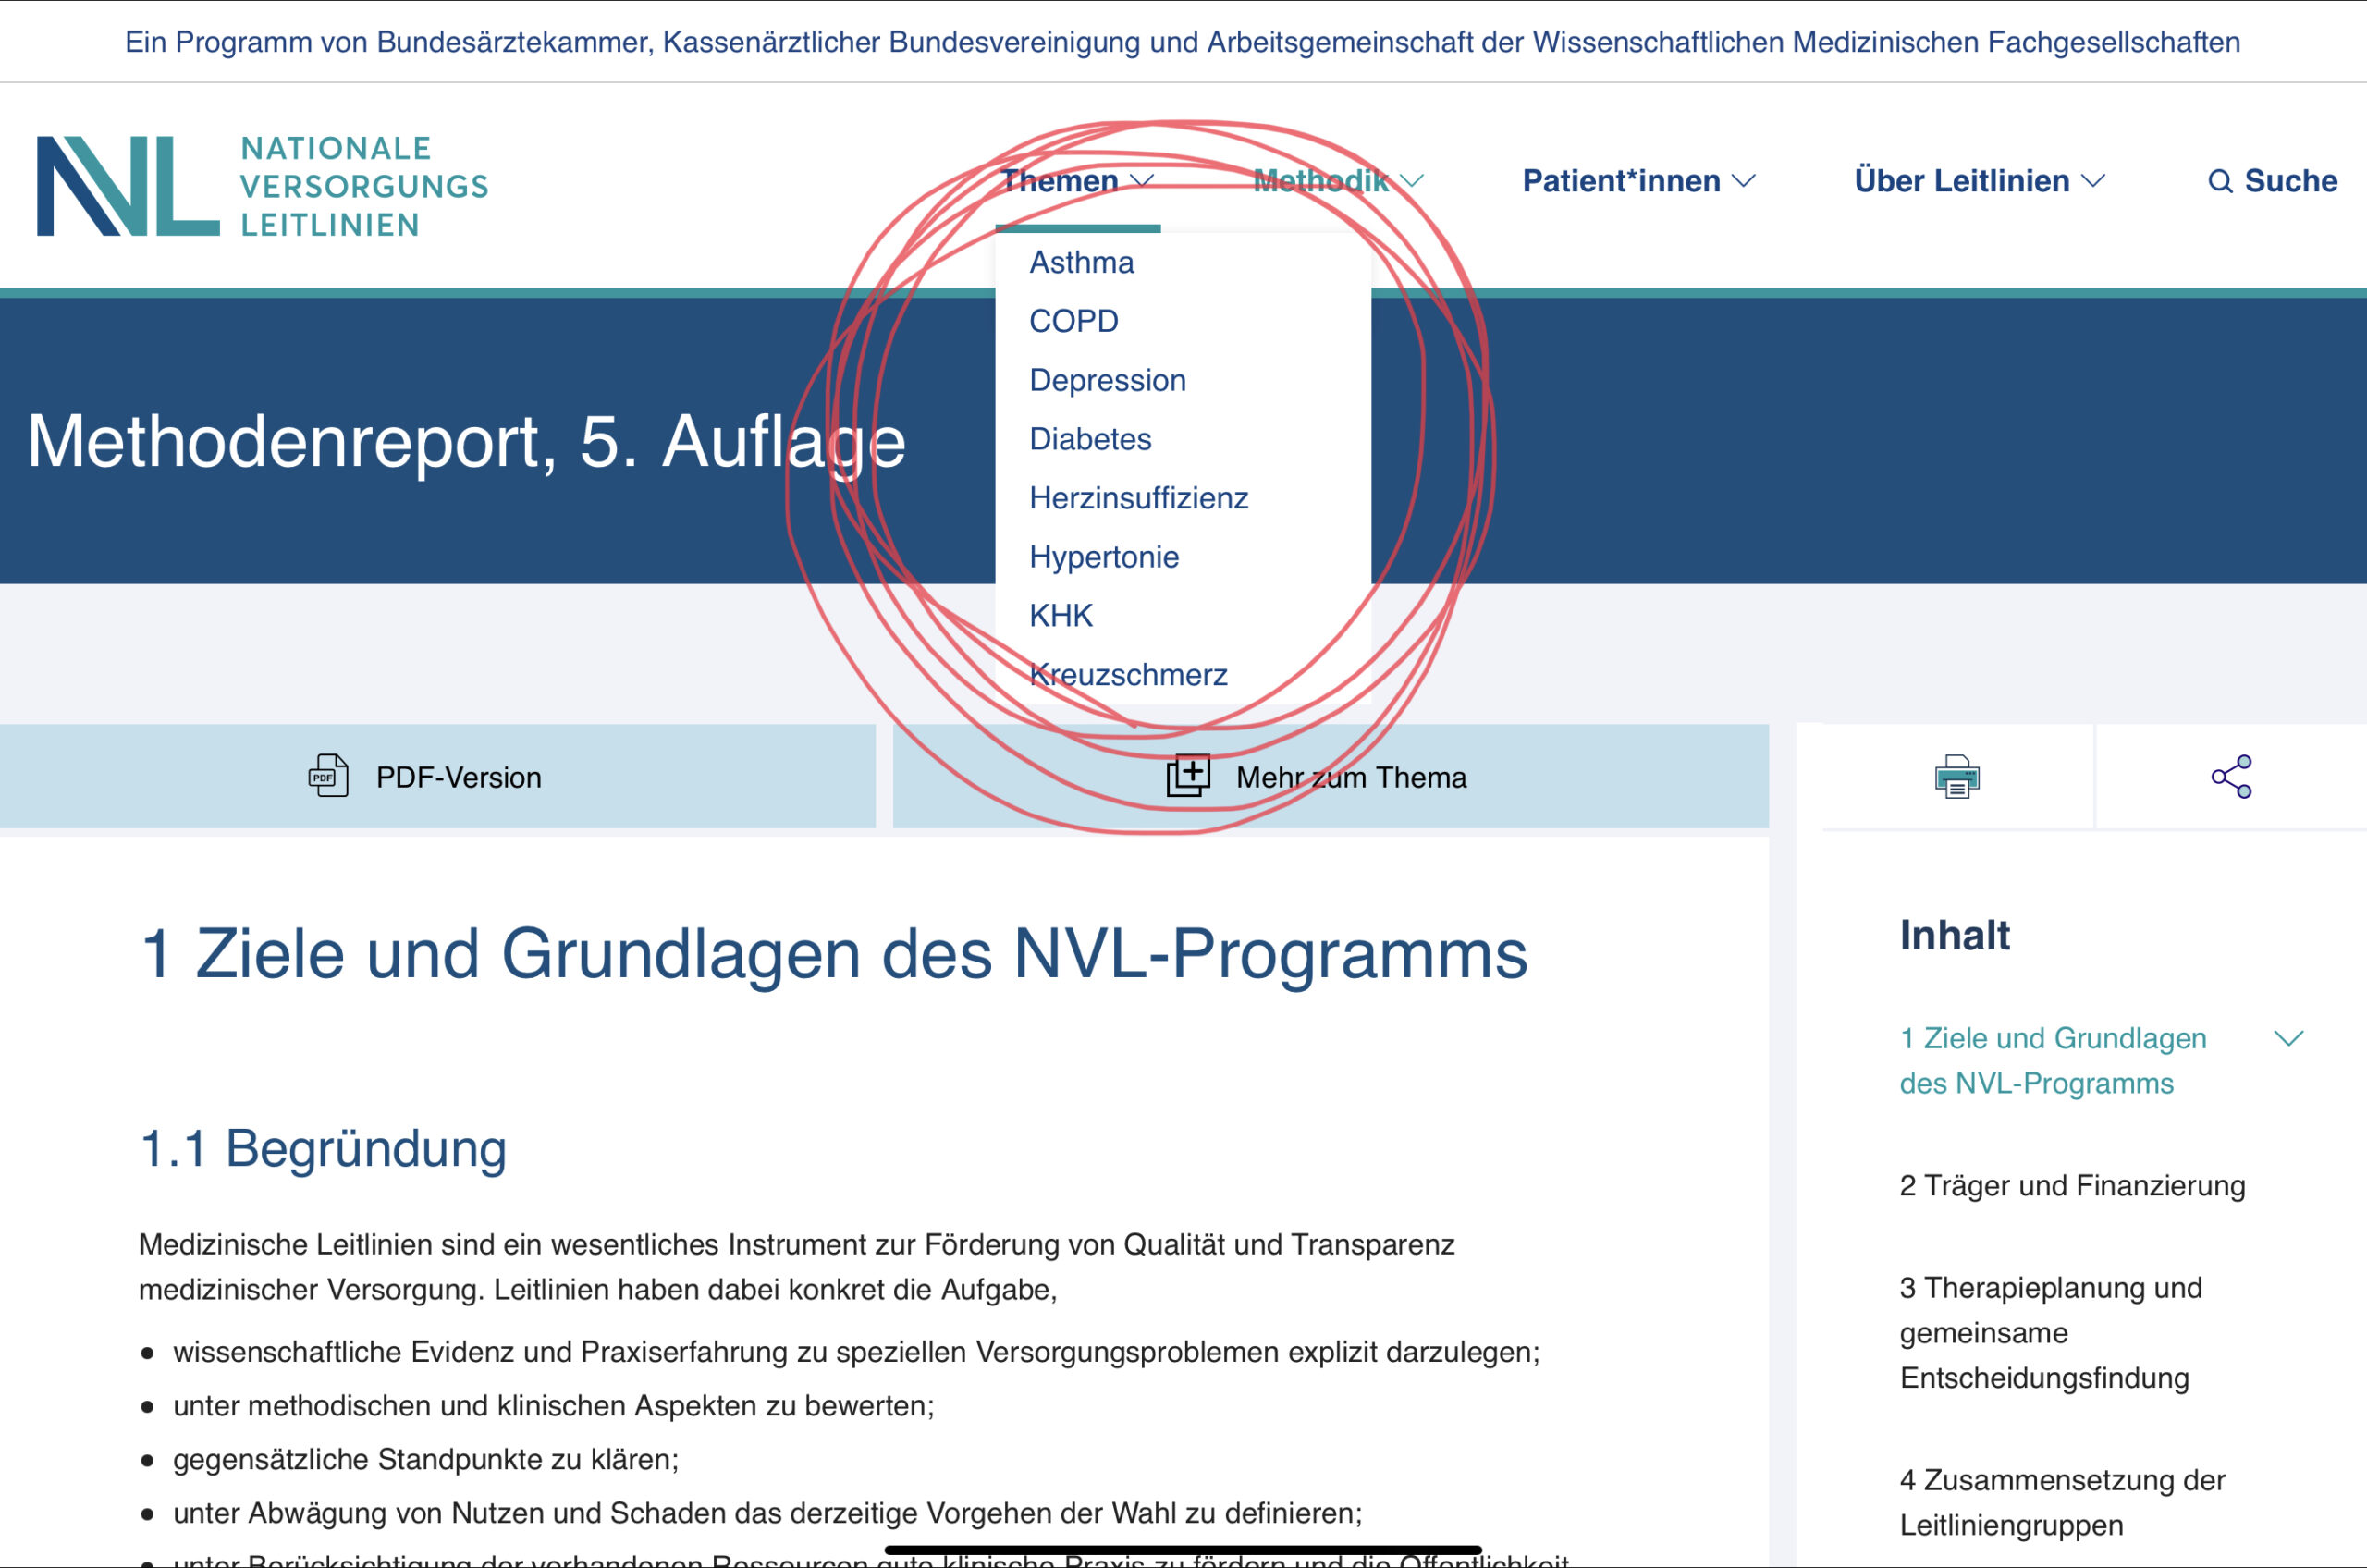Expand the Über Leitlinien menu
Image resolution: width=2367 pixels, height=1568 pixels.
coord(1980,181)
